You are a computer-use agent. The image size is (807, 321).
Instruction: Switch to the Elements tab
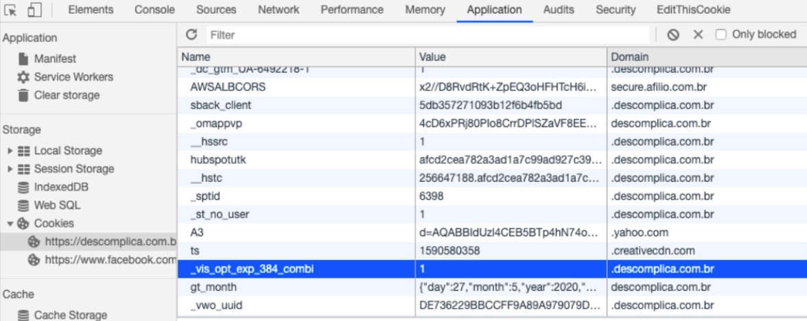click(91, 10)
